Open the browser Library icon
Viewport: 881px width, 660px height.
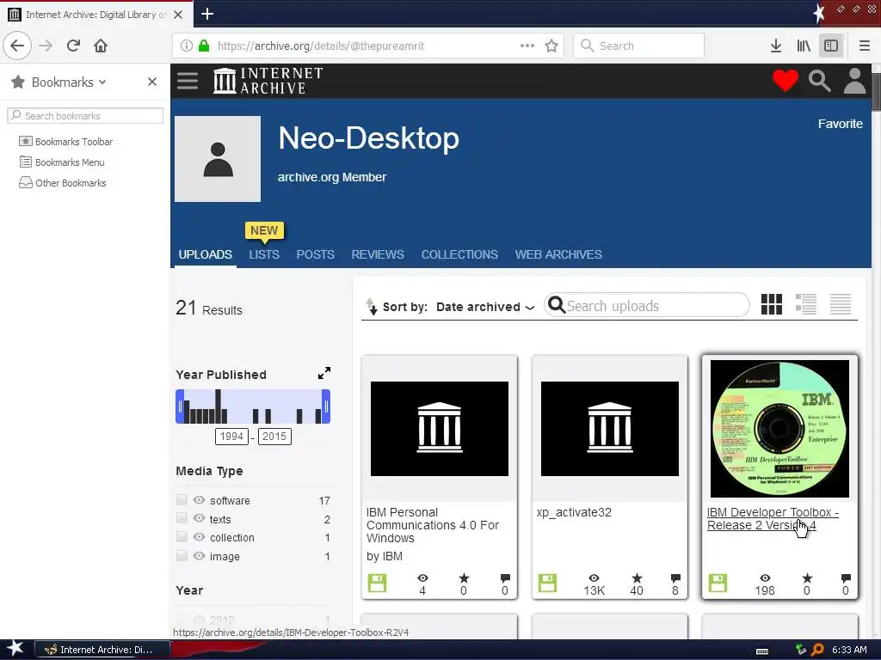click(804, 46)
